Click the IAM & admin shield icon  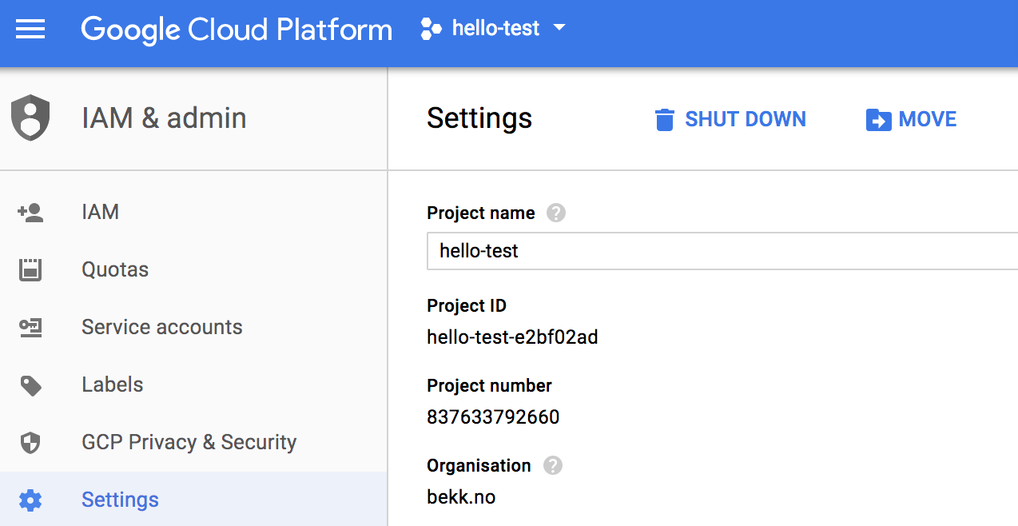pos(30,118)
